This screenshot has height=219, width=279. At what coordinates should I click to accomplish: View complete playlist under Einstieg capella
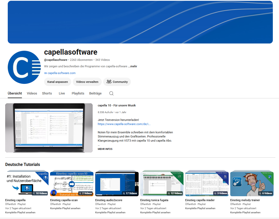[20, 213]
